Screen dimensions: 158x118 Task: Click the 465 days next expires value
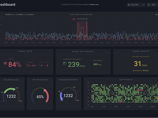click(97, 64)
